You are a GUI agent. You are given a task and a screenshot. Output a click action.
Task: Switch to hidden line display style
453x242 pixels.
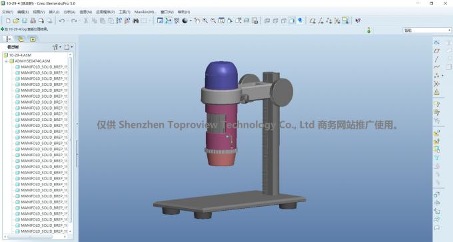click(x=275, y=21)
